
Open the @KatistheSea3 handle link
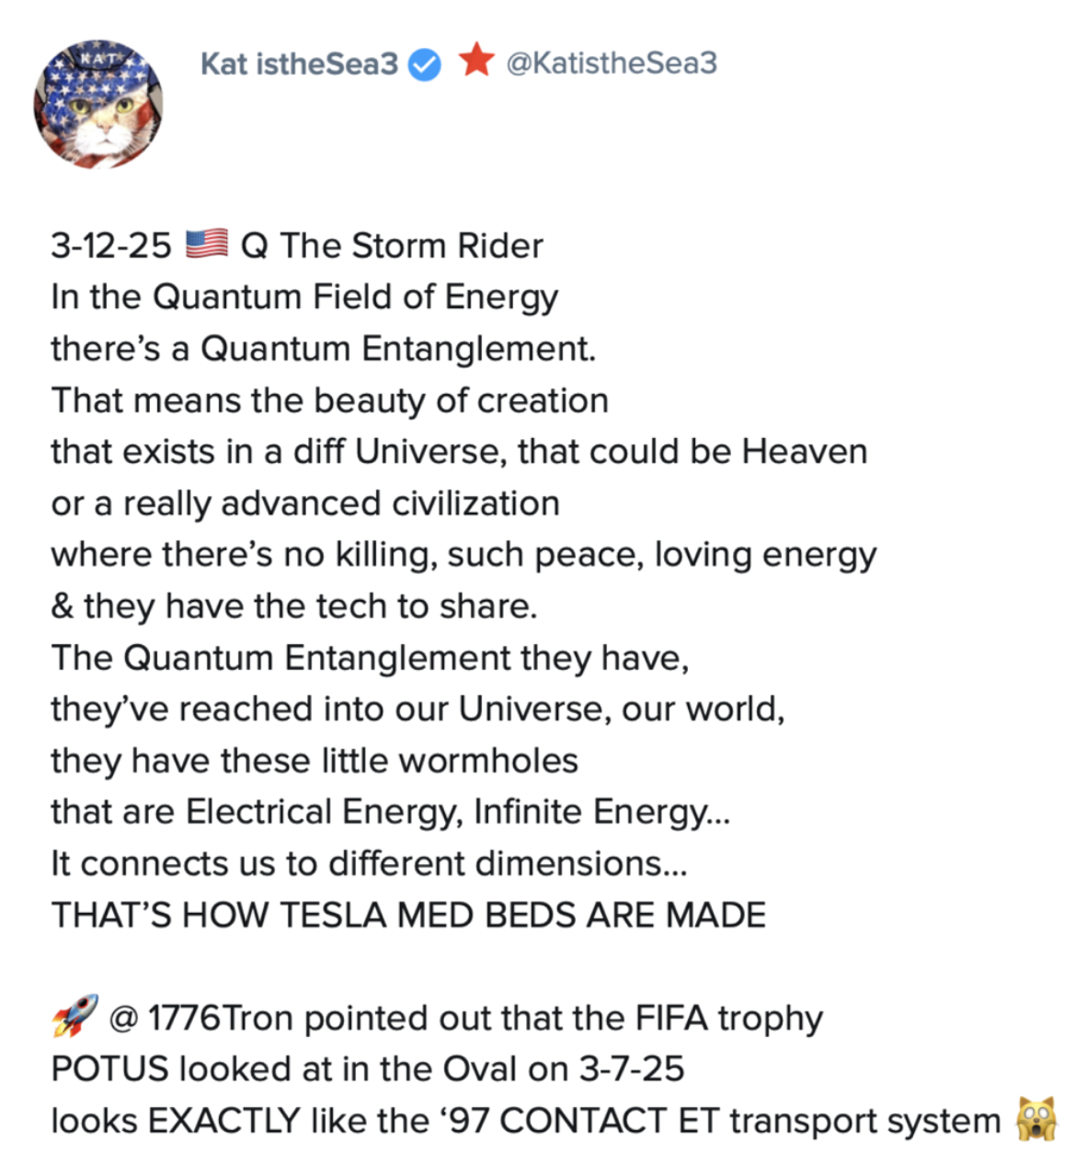pyautogui.click(x=612, y=63)
